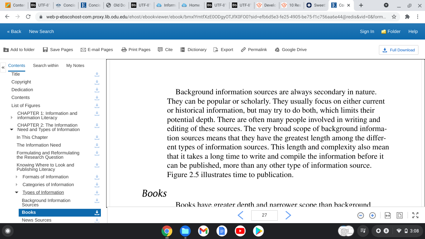Click Export in the toolbar
Image resolution: width=425 pixels, height=239 pixels.
[223, 49]
